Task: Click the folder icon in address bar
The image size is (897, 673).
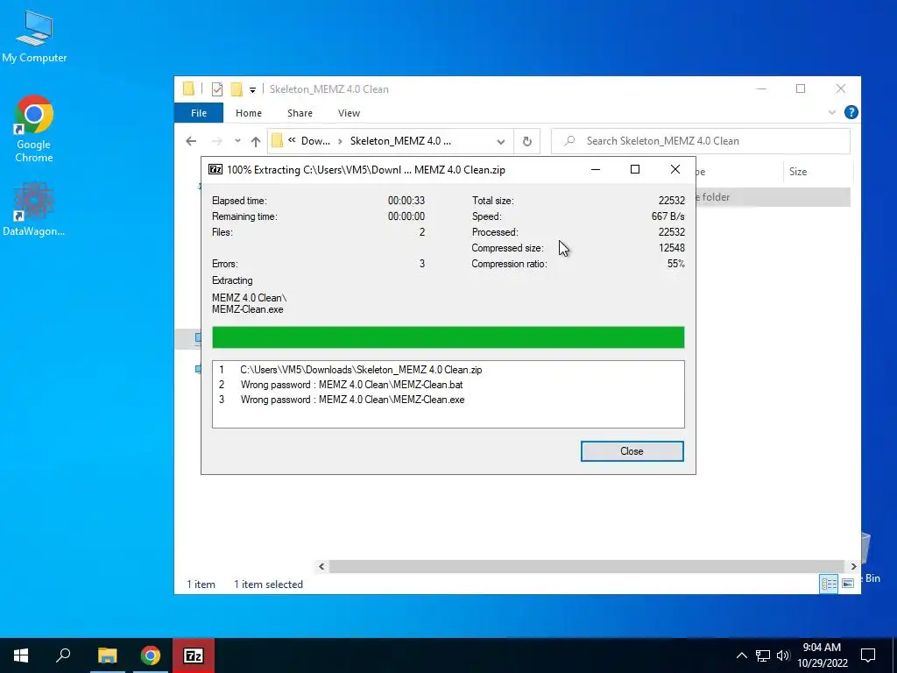Action: [x=278, y=141]
